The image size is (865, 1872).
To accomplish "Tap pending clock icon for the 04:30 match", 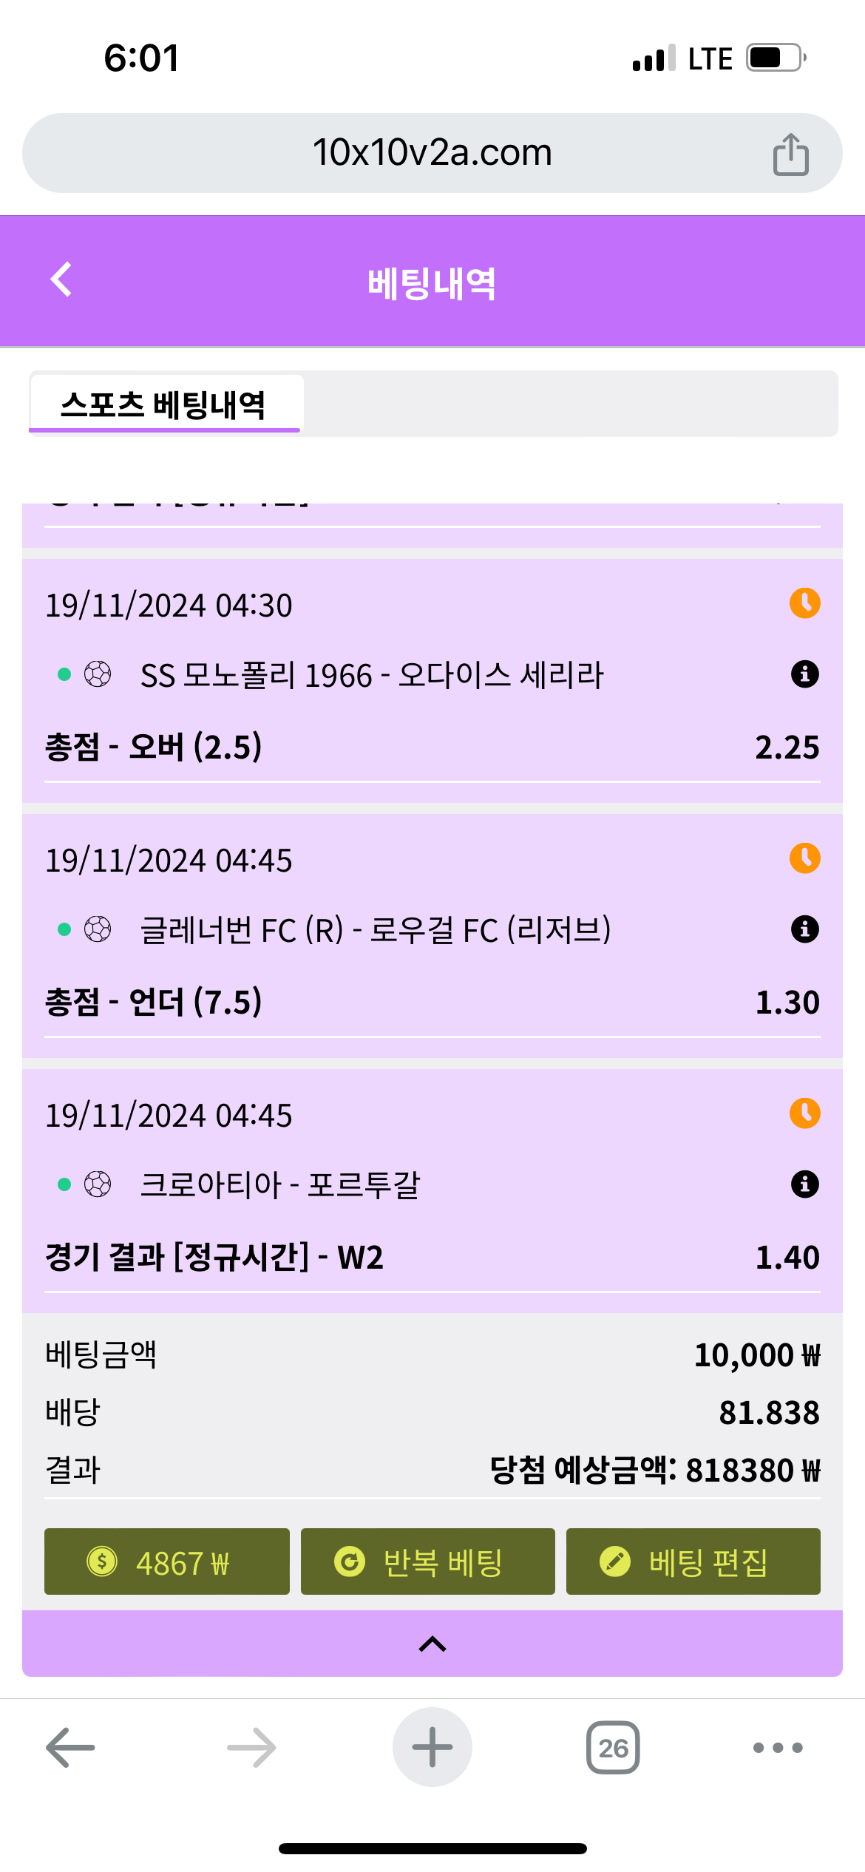I will 804,603.
